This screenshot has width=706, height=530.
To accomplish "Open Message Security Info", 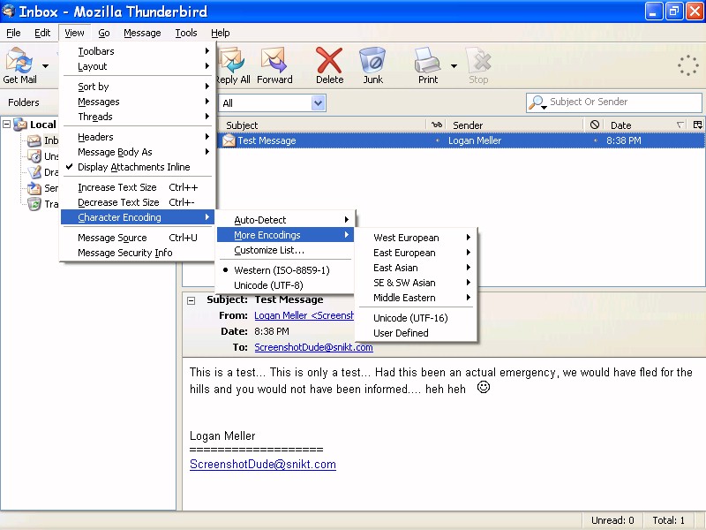I will click(138, 253).
